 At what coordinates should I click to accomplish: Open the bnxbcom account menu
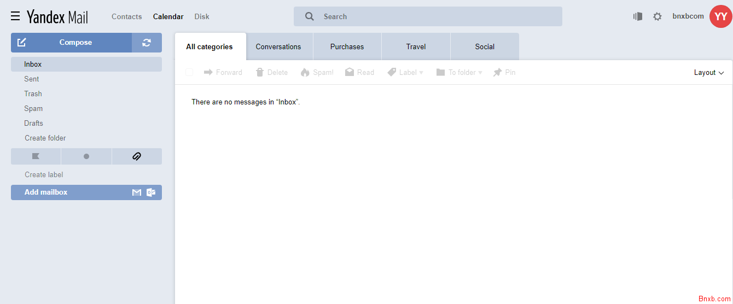point(688,16)
